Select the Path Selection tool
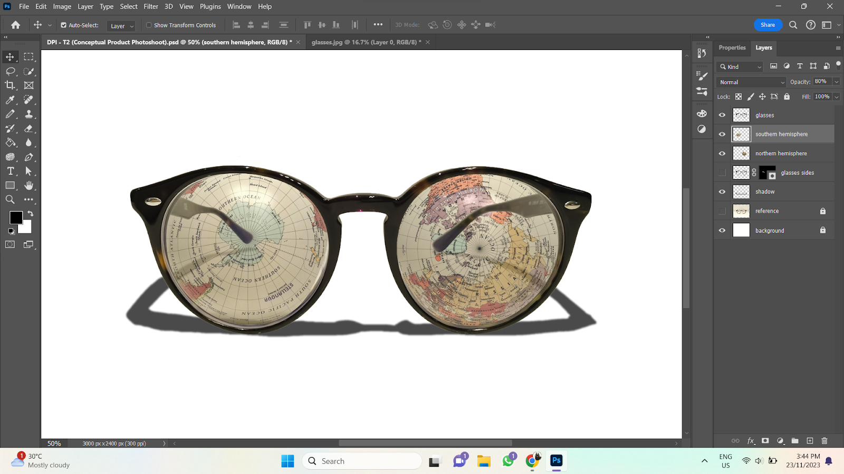 [x=28, y=171]
